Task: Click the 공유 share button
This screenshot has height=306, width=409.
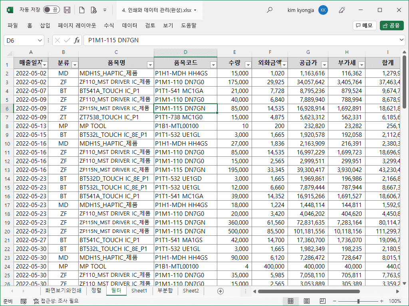Action: tap(391, 25)
